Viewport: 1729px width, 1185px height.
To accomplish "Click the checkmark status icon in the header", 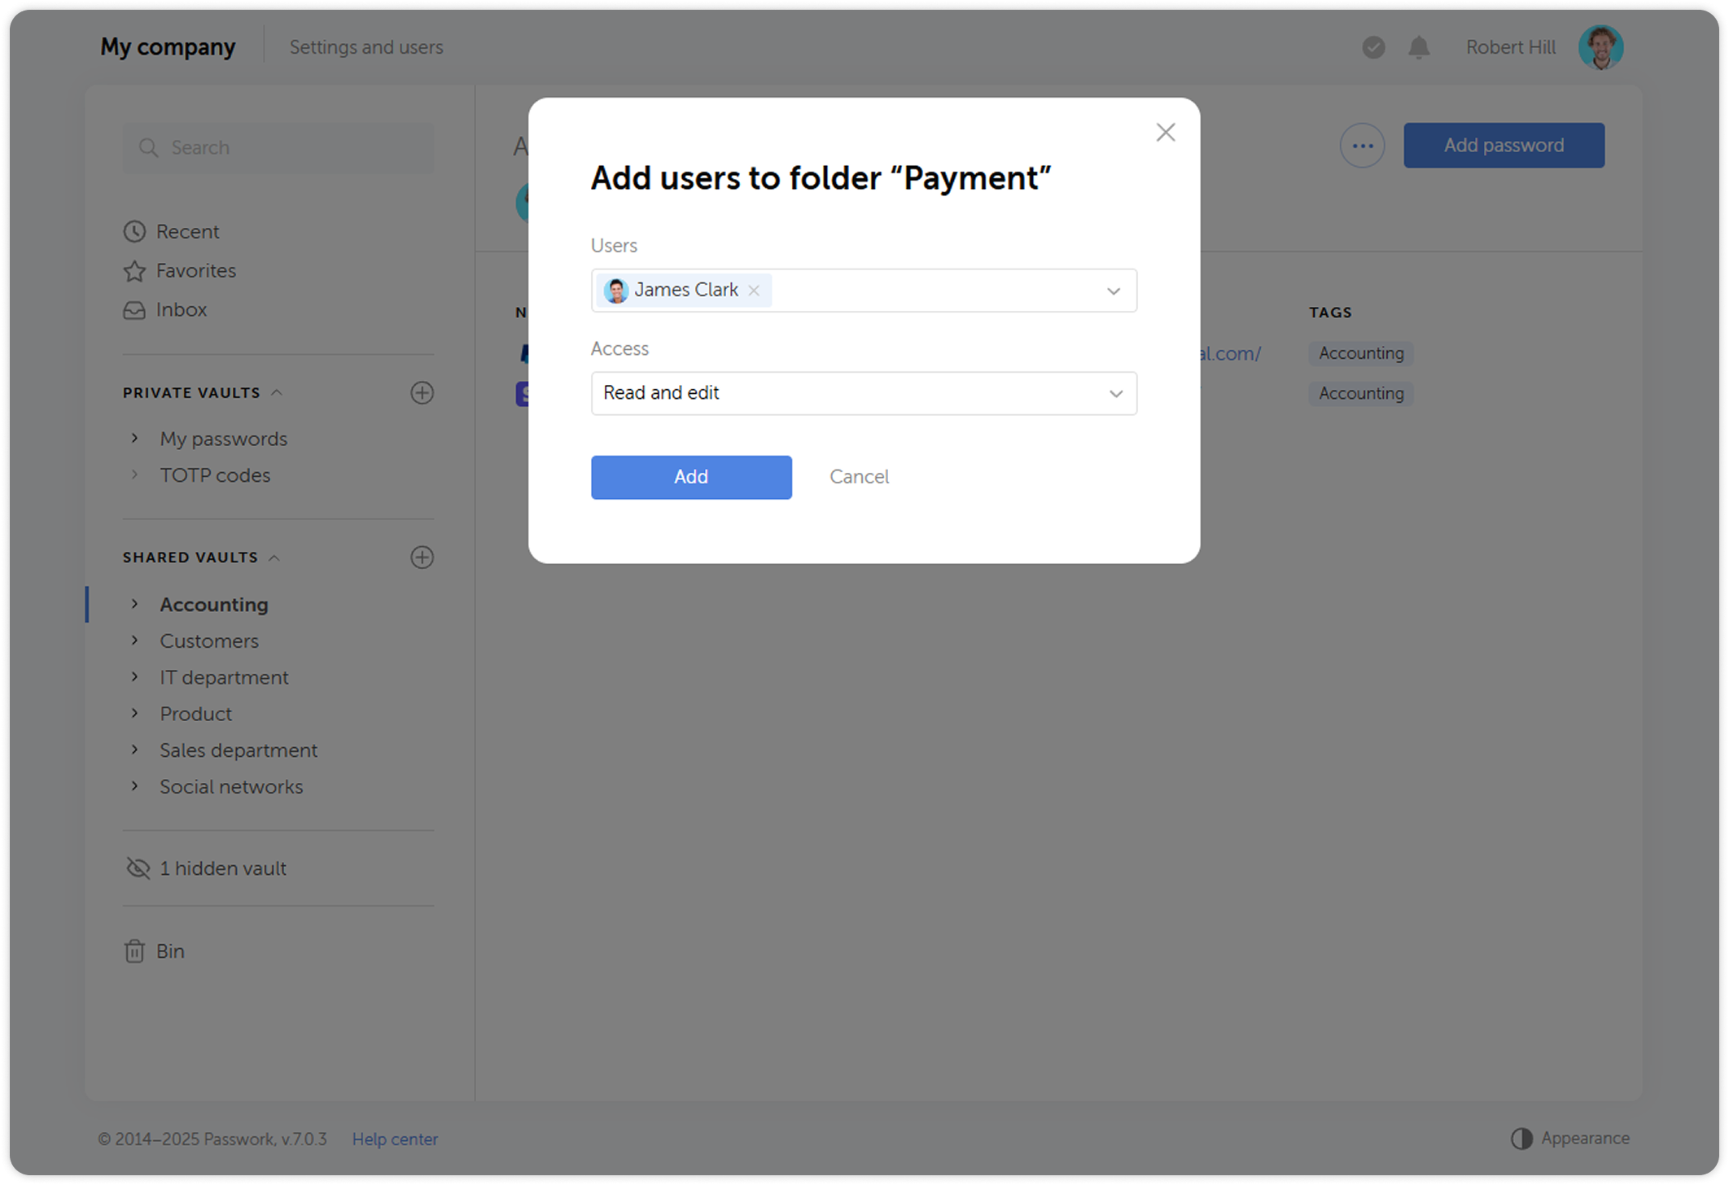I will [1373, 47].
